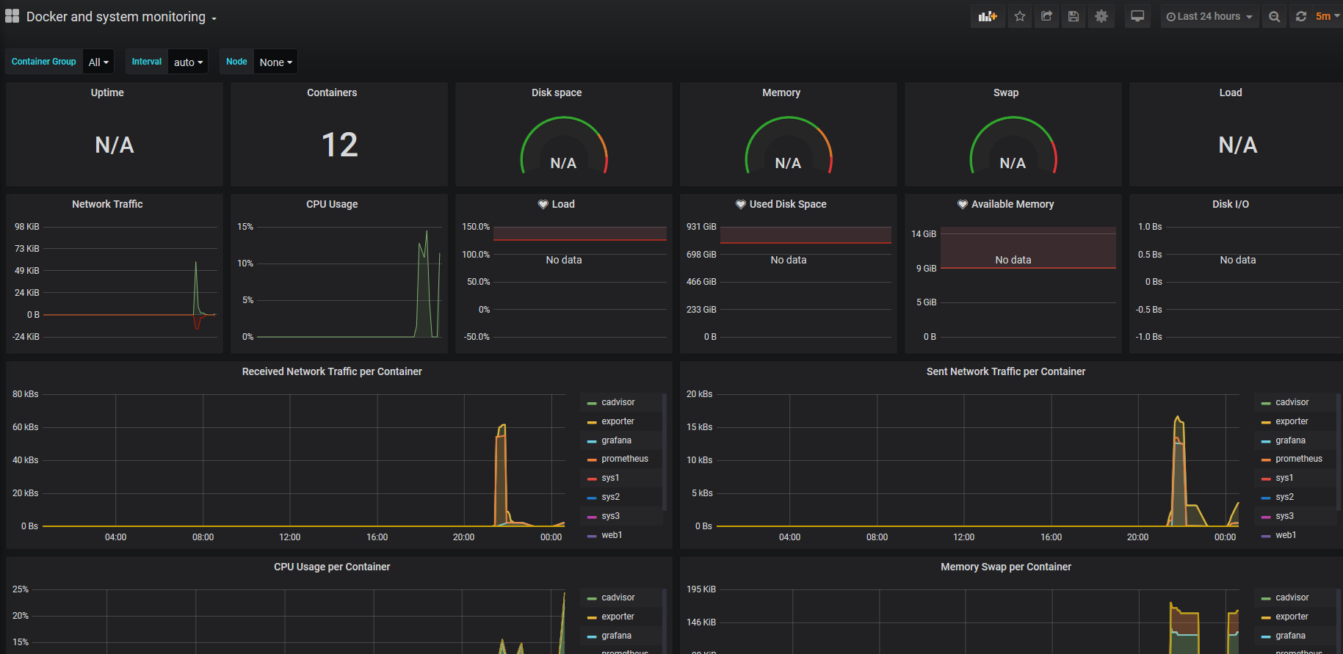1343x654 pixels.
Task: Open the Interval auto dropdown
Action: pos(188,62)
